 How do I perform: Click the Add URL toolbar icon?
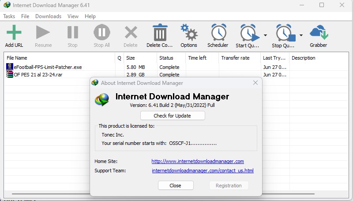(14, 32)
